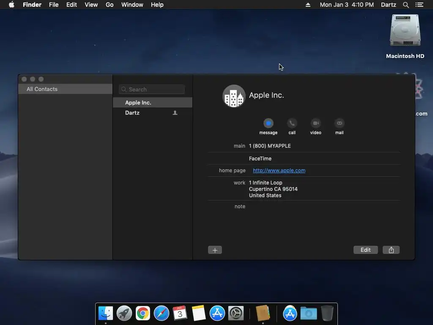Click the Contacts book icon in Dock
The width and height of the screenshot is (433, 325).
[263, 313]
